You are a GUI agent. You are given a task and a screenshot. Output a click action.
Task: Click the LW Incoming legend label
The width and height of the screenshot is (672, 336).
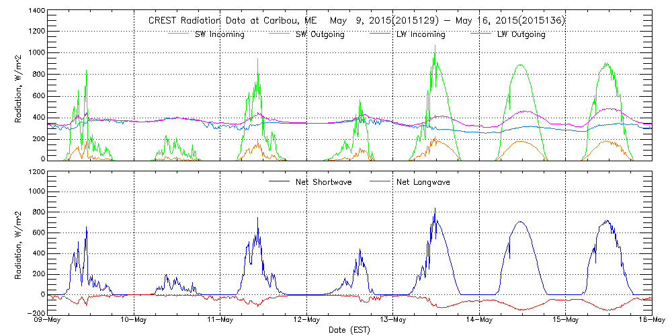coord(421,34)
